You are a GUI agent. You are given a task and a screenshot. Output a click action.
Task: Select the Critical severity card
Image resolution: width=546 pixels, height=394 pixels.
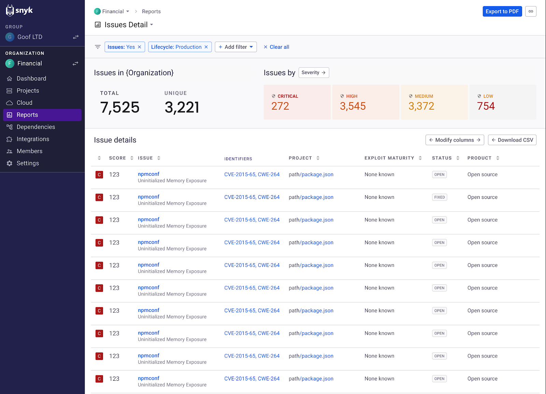tap(297, 102)
